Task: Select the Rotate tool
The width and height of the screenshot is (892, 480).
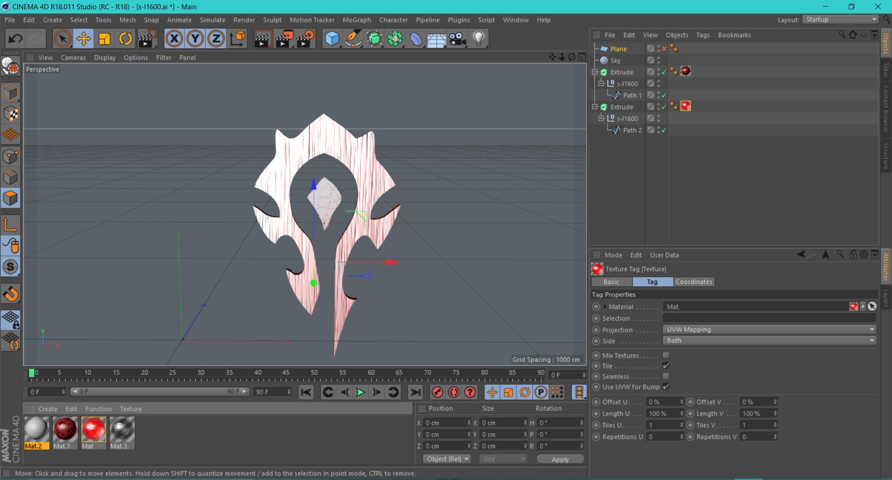Action: 126,39
